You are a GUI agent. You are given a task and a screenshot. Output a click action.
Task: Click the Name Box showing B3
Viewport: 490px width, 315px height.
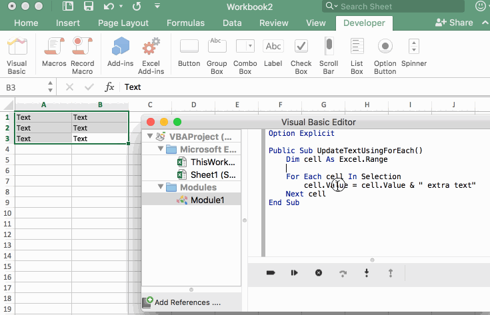25,87
